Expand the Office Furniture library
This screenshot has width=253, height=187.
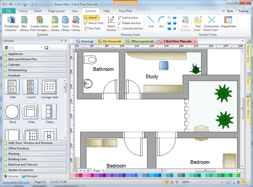click(35, 148)
